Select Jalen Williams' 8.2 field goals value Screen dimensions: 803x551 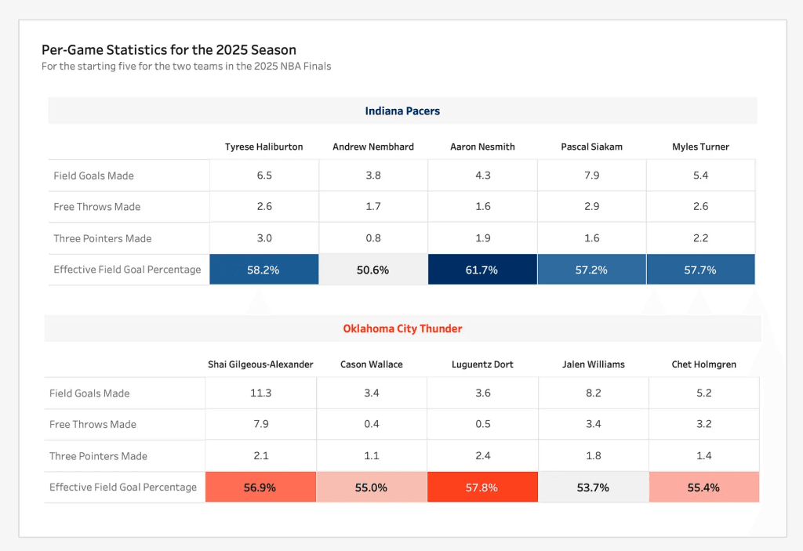(x=593, y=393)
